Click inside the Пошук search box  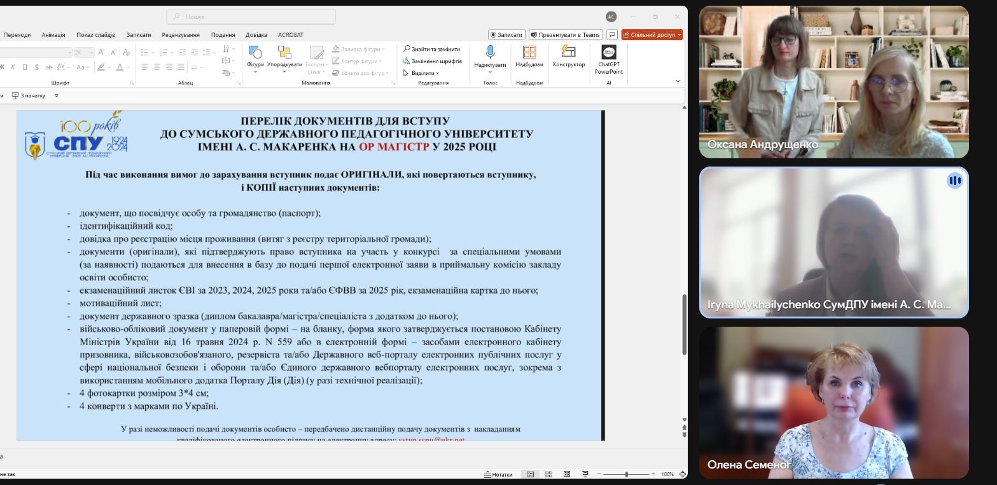coord(251,17)
